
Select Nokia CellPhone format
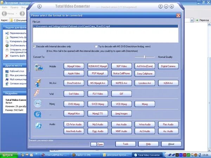121,73
